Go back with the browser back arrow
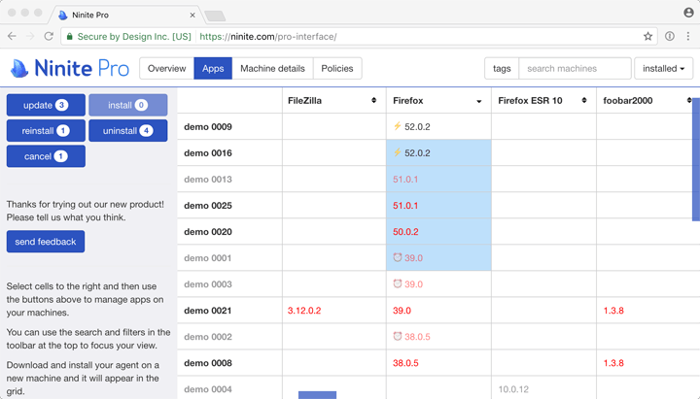Screen dimensions: 700x399 point(12,36)
